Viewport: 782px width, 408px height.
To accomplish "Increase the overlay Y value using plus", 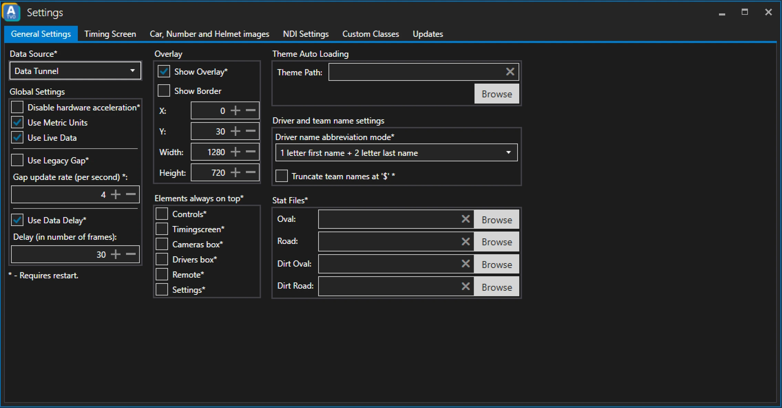I will click(x=236, y=131).
